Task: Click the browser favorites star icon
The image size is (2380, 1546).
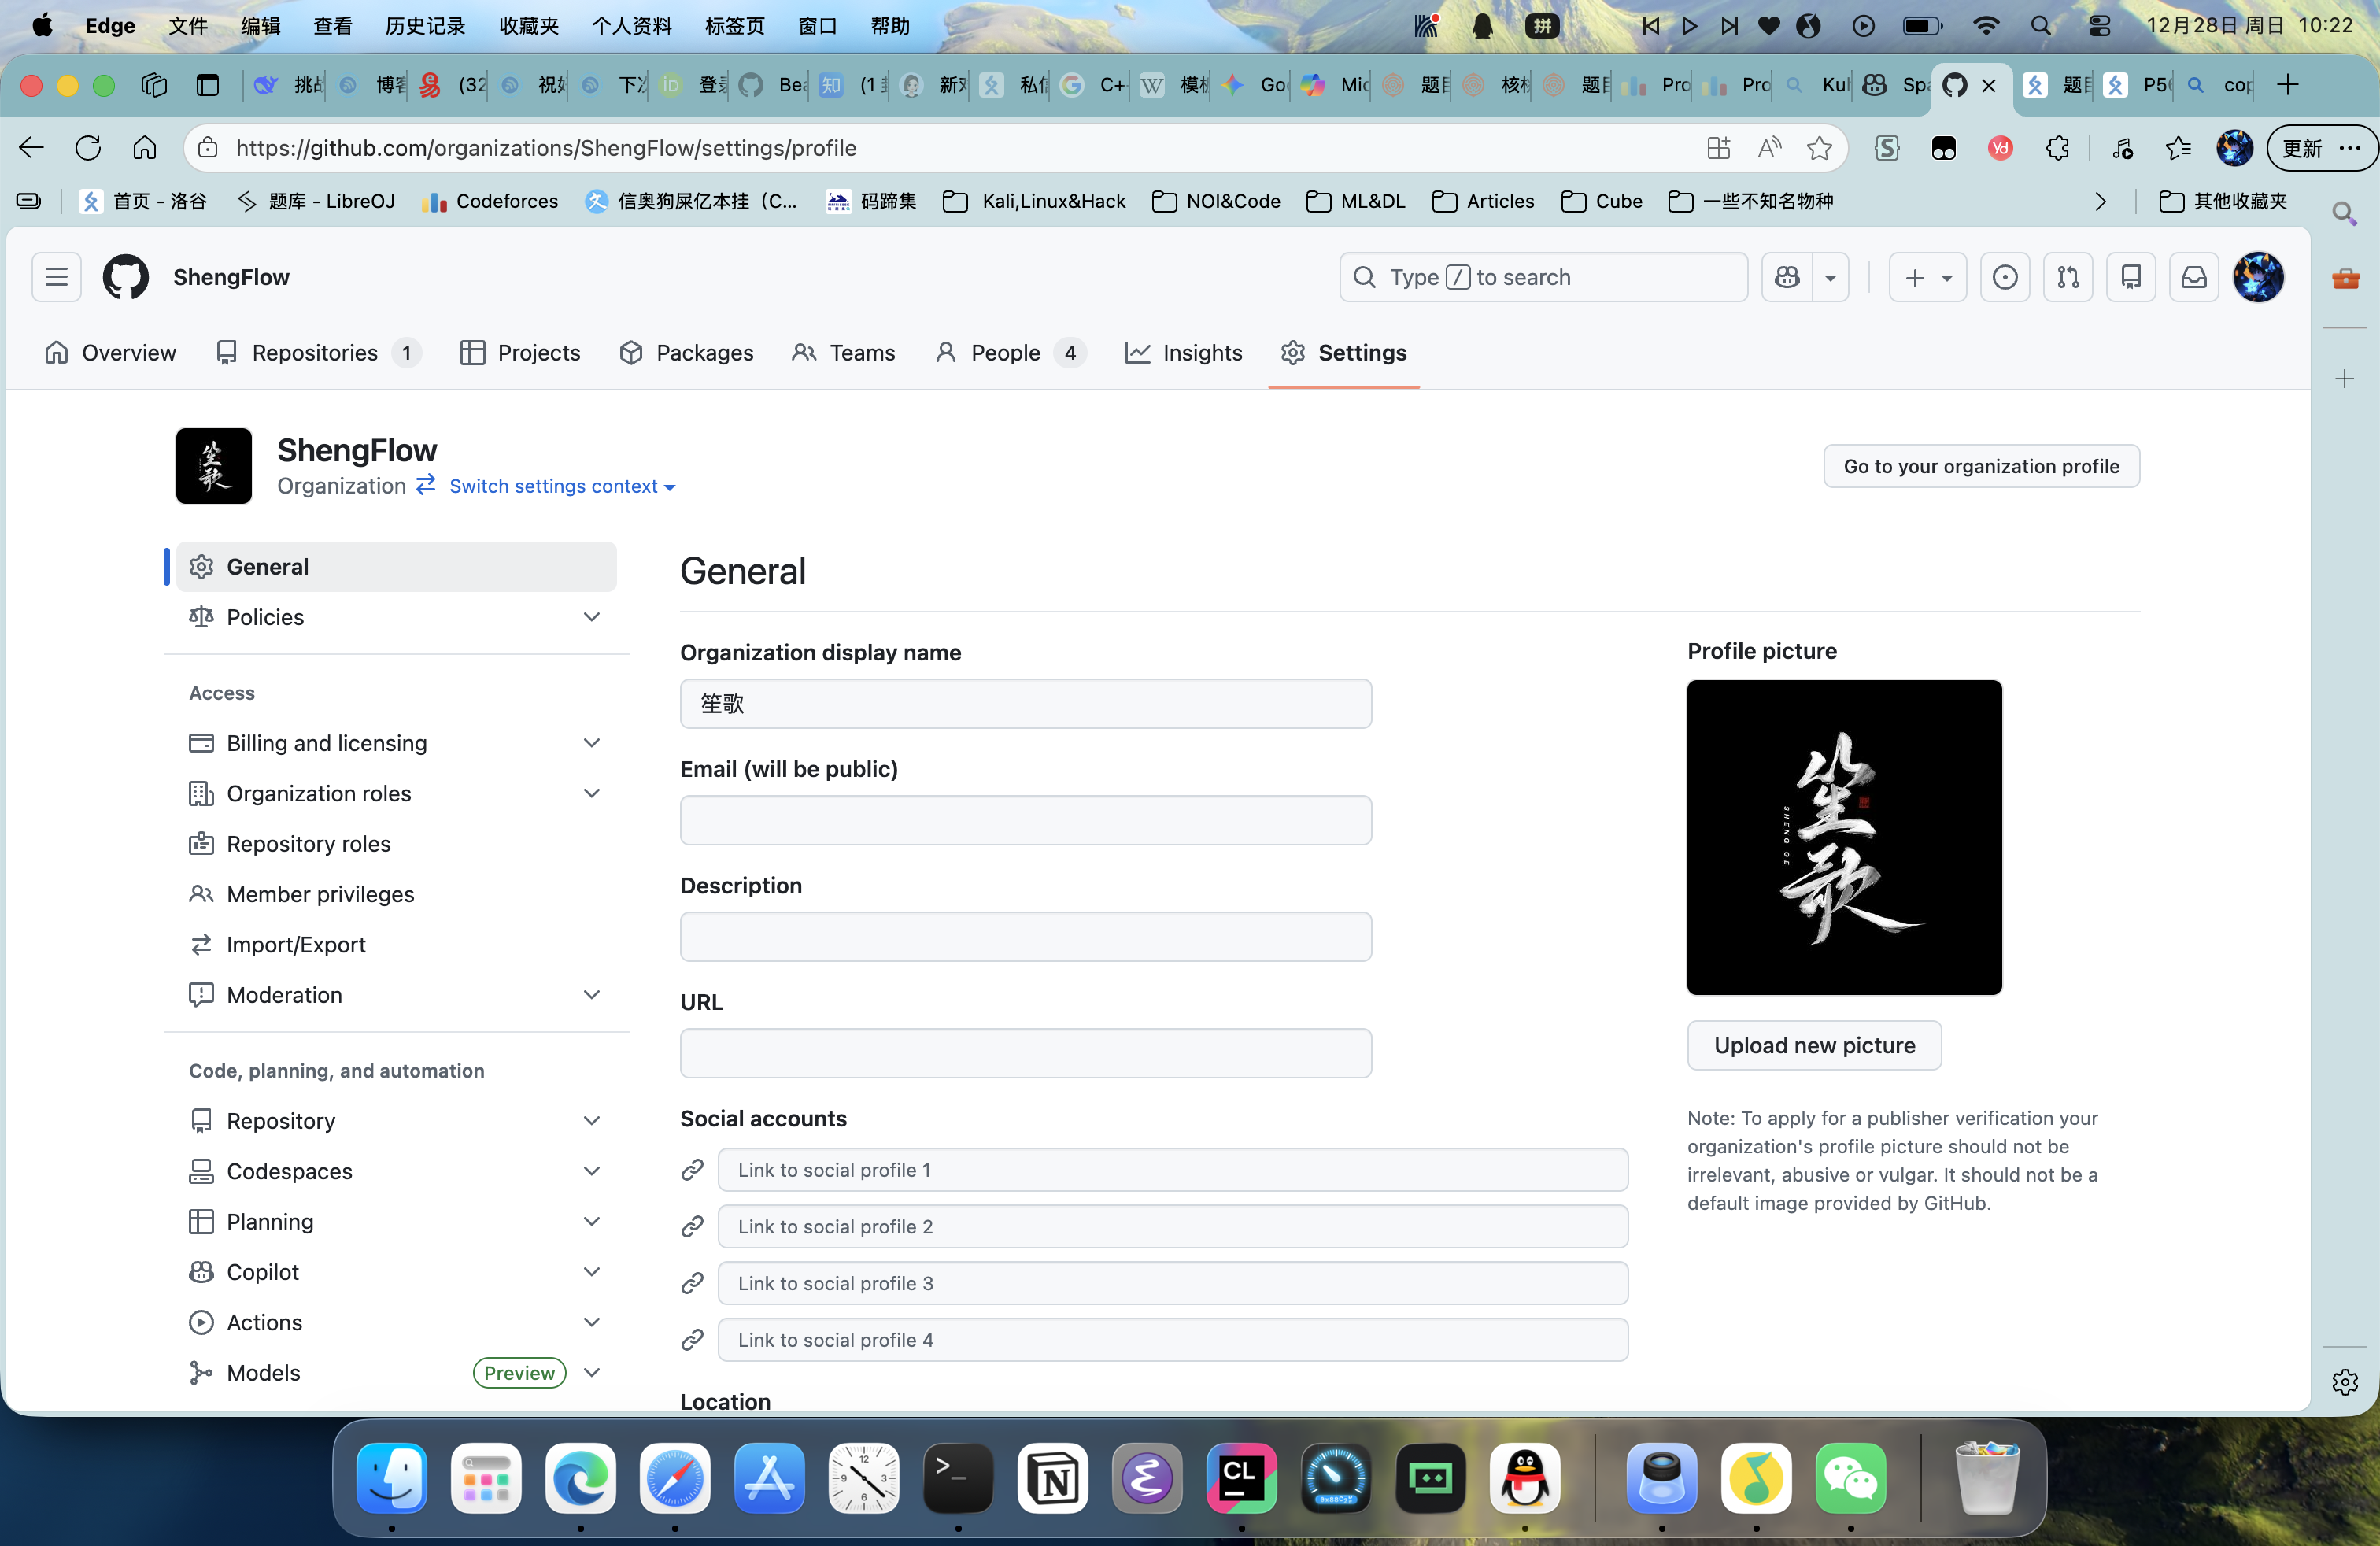Action: point(1819,148)
